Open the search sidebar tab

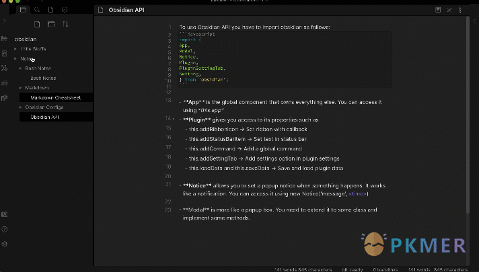(37, 10)
